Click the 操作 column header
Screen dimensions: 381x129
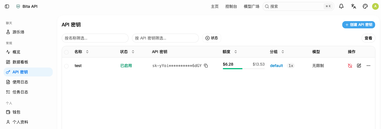(352, 52)
